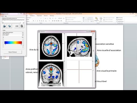Open the Sélectionner dropdown in Modification group
This screenshot has height=103, width=137.
[x=120, y=21]
